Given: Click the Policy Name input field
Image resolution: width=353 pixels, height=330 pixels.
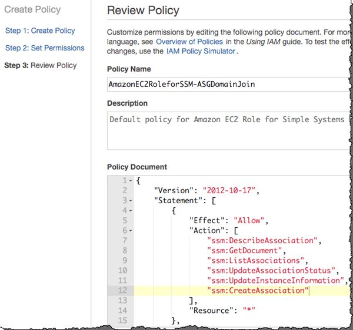Looking at the screenshot, I should click(228, 85).
